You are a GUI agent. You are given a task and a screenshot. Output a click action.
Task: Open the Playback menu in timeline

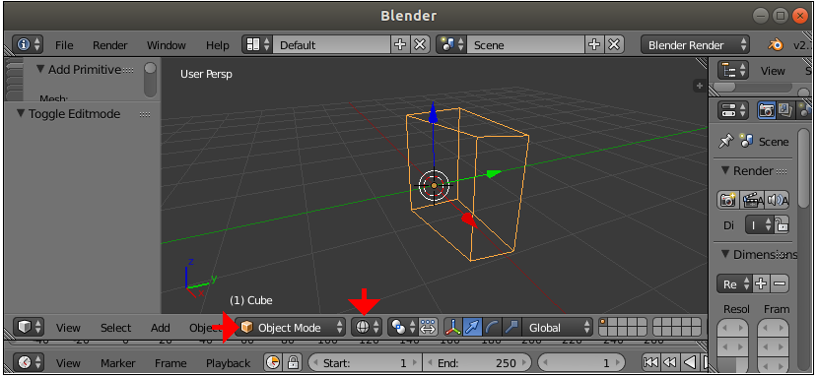point(229,363)
